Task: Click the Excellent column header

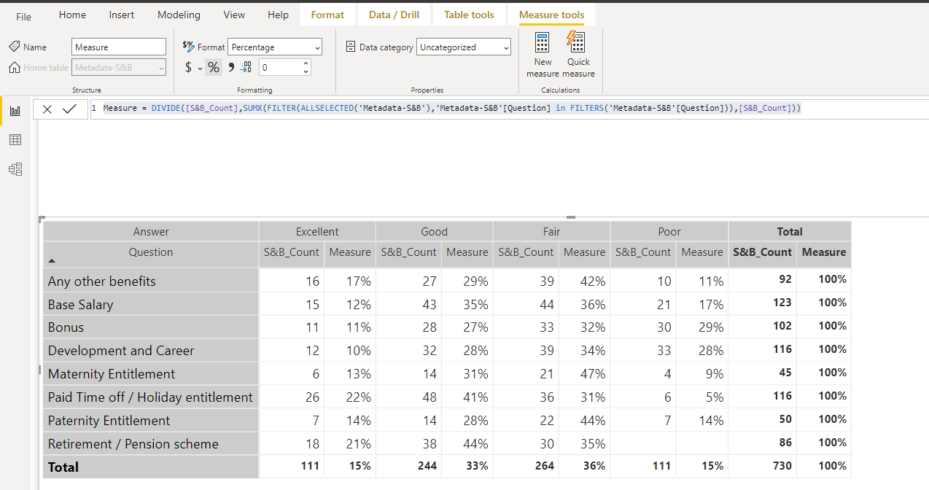Action: point(317,231)
